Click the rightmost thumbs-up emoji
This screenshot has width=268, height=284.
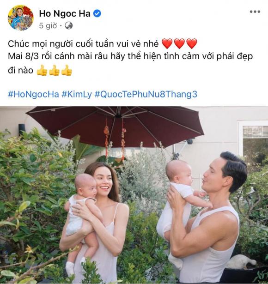click(67, 70)
